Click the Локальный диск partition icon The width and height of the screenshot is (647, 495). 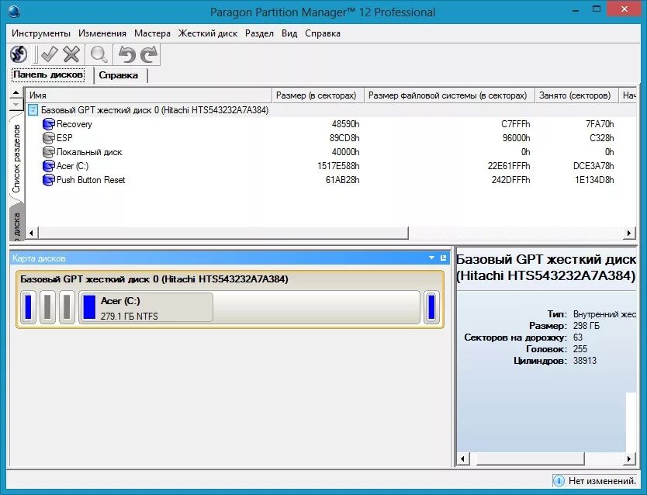49,152
